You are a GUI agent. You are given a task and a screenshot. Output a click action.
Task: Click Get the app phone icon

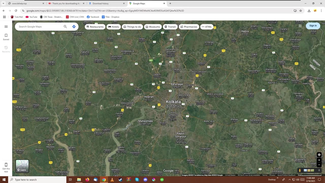[6, 165]
